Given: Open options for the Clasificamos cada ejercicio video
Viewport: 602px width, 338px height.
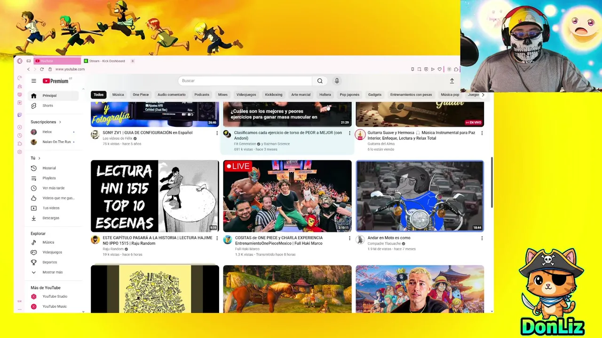Looking at the screenshot, I should click(349, 133).
